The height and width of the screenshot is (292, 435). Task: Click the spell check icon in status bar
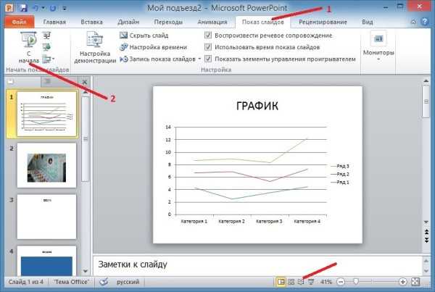pos(104,282)
